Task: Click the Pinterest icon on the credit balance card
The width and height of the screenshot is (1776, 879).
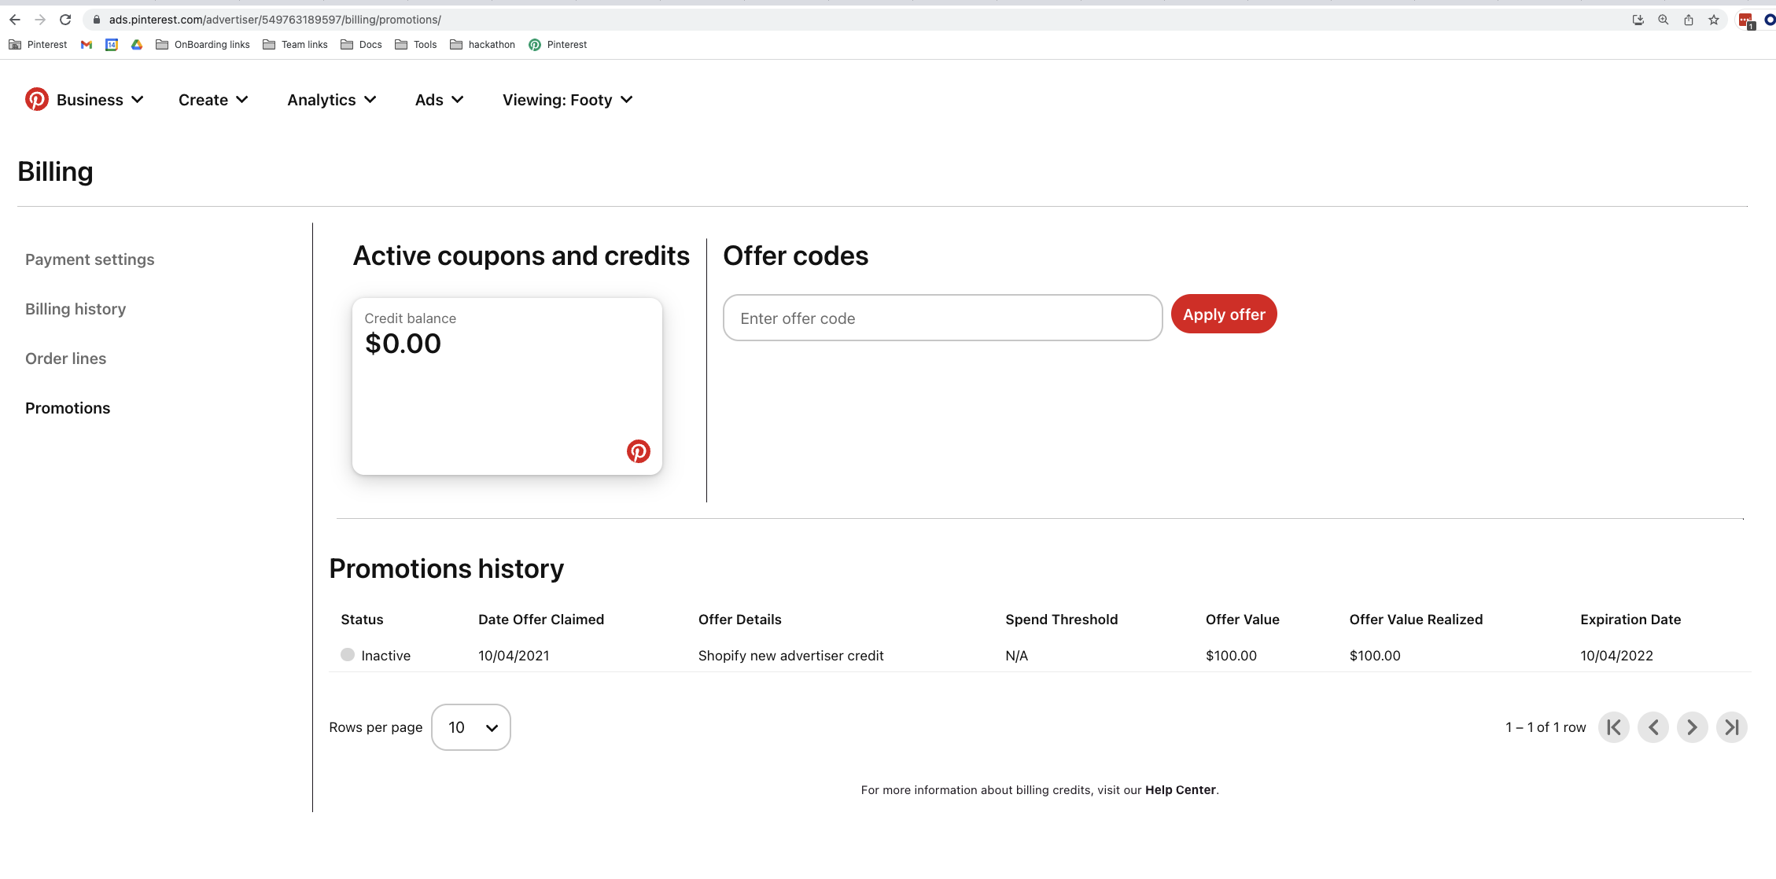Action: click(x=638, y=451)
